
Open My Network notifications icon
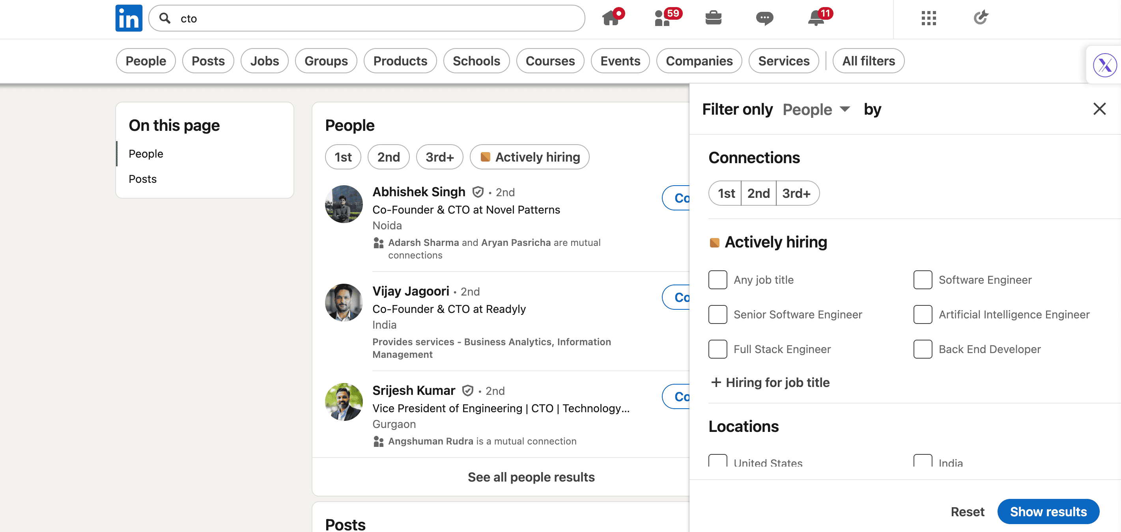(x=662, y=18)
